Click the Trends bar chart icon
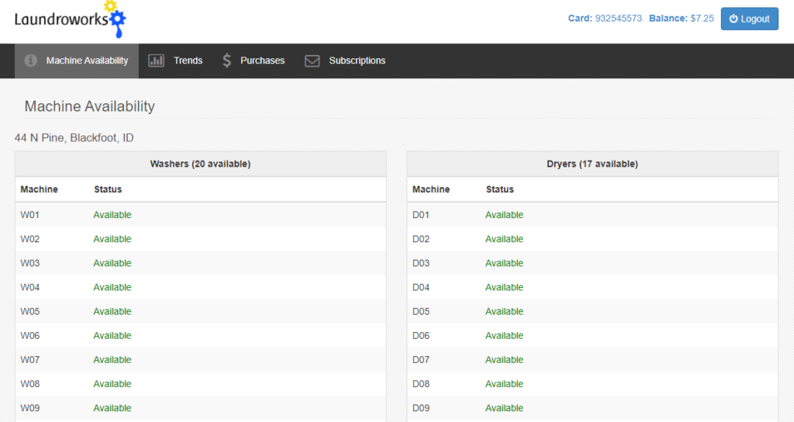This screenshot has width=794, height=422. click(x=156, y=61)
